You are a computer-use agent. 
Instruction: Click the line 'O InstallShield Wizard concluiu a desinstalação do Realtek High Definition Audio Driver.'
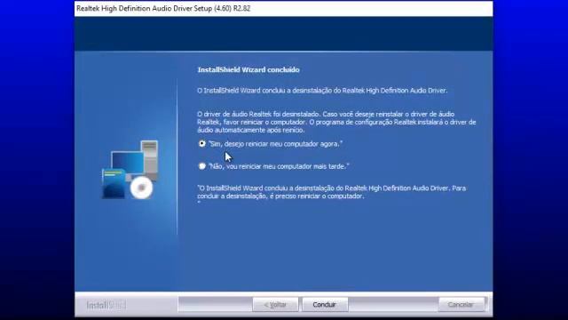coord(322,91)
